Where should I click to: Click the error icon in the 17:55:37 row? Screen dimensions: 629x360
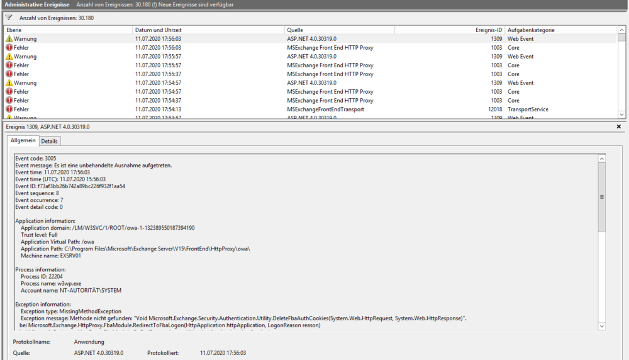pos(9,74)
